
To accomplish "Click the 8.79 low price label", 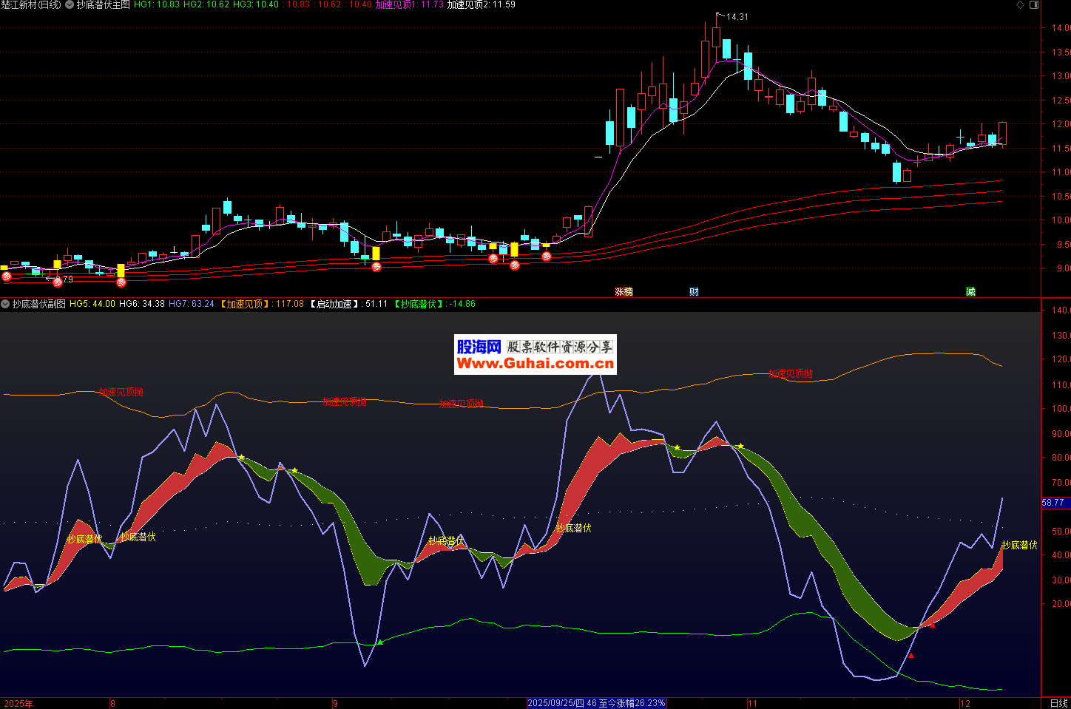I will click(64, 279).
